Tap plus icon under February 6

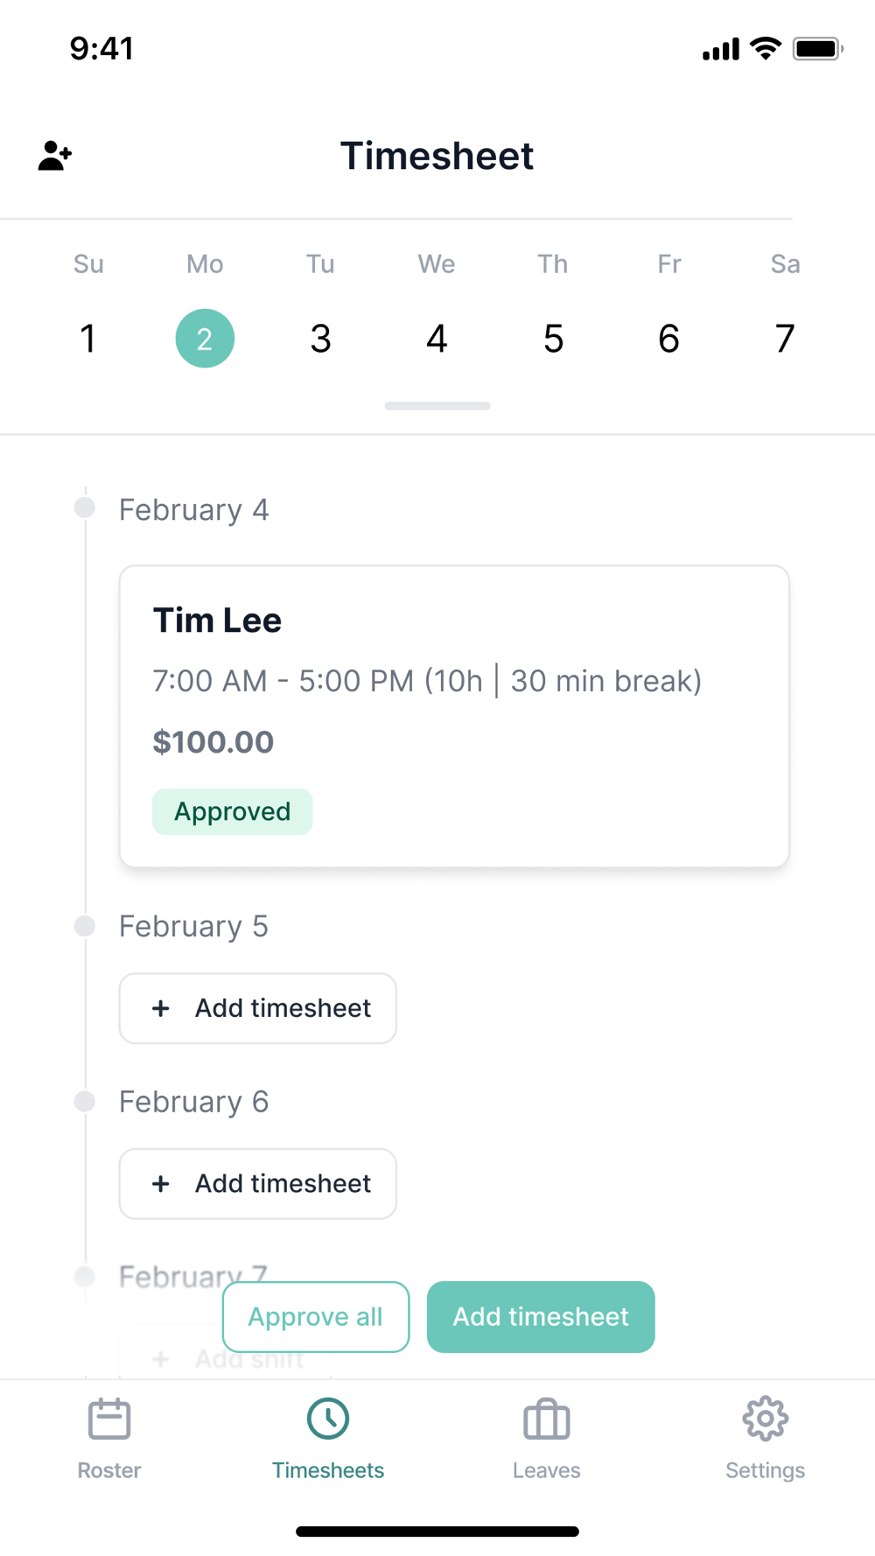[161, 1184]
